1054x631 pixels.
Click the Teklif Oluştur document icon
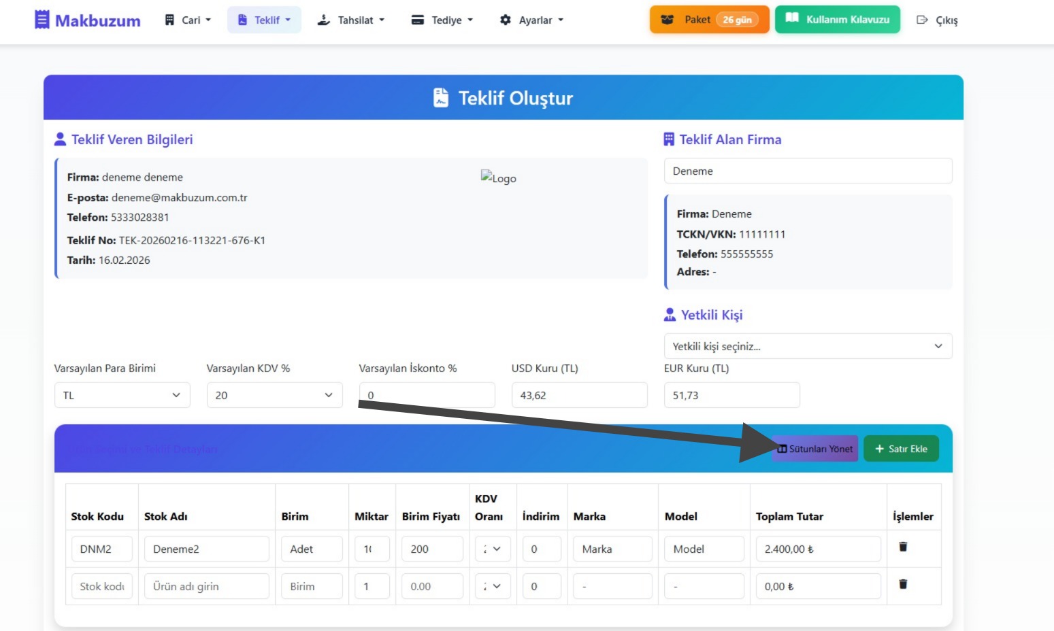[x=441, y=98]
